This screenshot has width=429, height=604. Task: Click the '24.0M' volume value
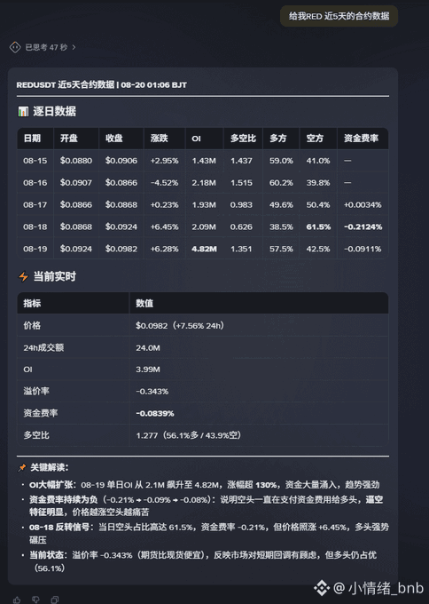tap(148, 348)
